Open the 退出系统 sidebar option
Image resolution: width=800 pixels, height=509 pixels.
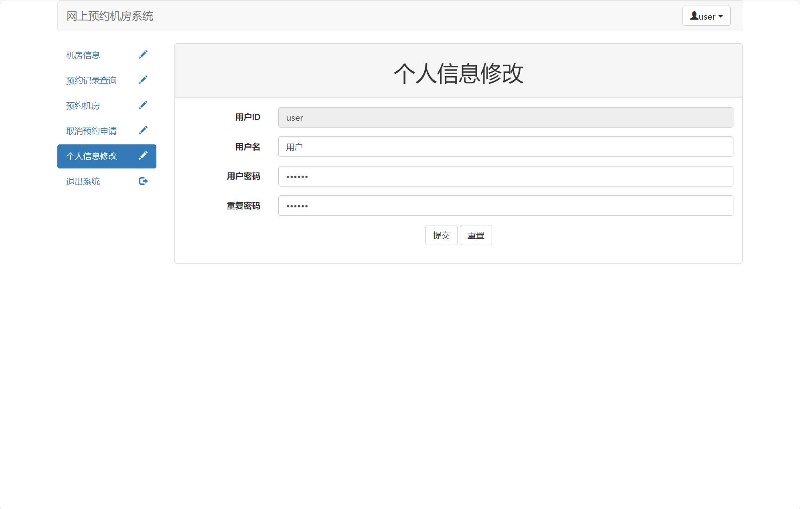pos(83,181)
